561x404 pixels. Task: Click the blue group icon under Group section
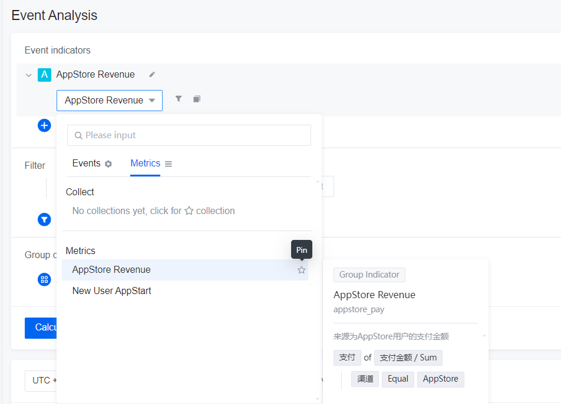44,279
